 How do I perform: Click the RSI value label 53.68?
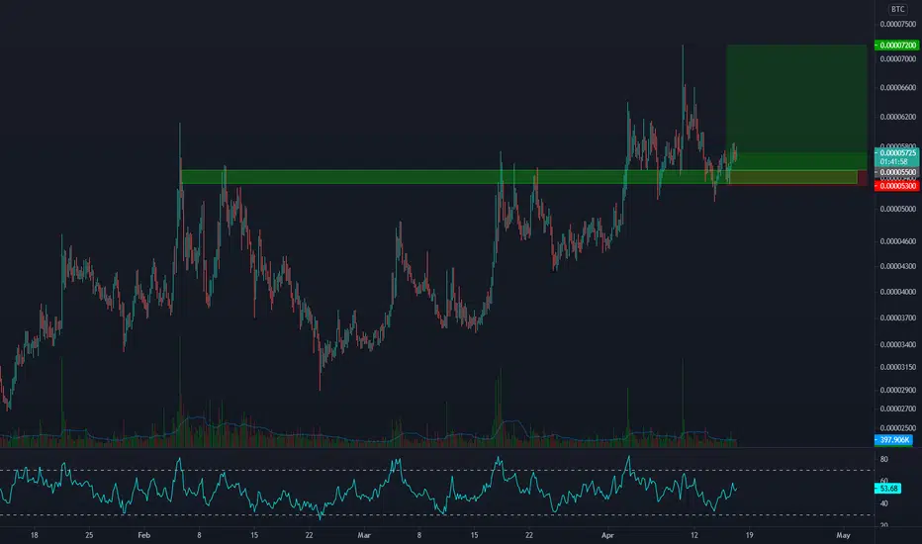[888, 489]
